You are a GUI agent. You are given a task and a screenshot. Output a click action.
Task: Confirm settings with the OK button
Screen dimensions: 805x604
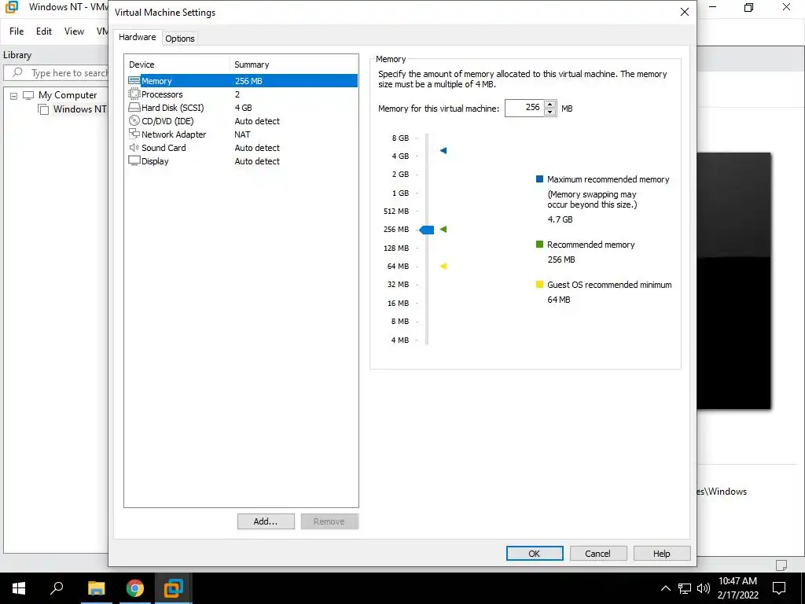(535, 553)
